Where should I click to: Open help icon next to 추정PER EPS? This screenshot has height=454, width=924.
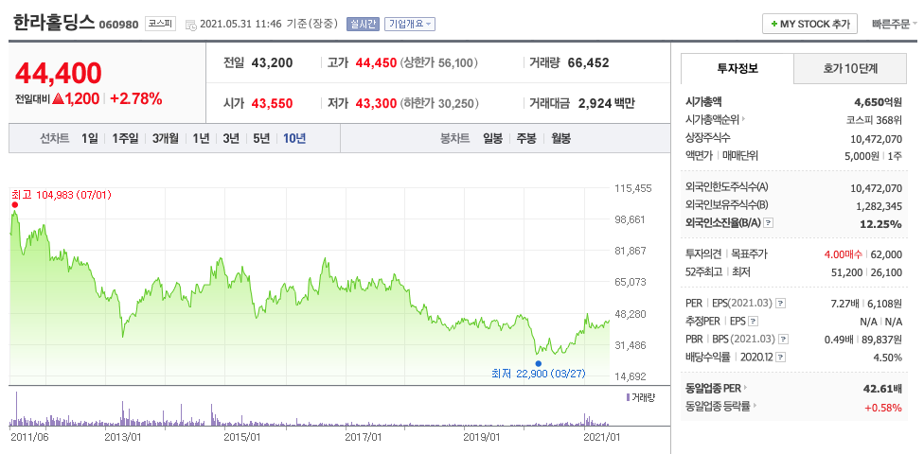pyautogui.click(x=753, y=322)
